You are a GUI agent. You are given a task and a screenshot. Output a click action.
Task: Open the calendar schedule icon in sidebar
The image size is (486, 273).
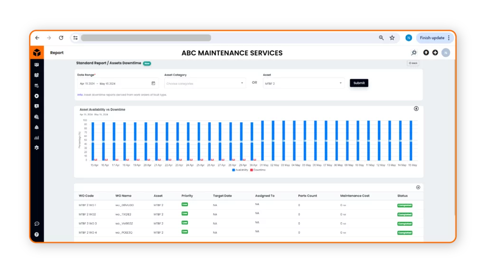pos(37,86)
